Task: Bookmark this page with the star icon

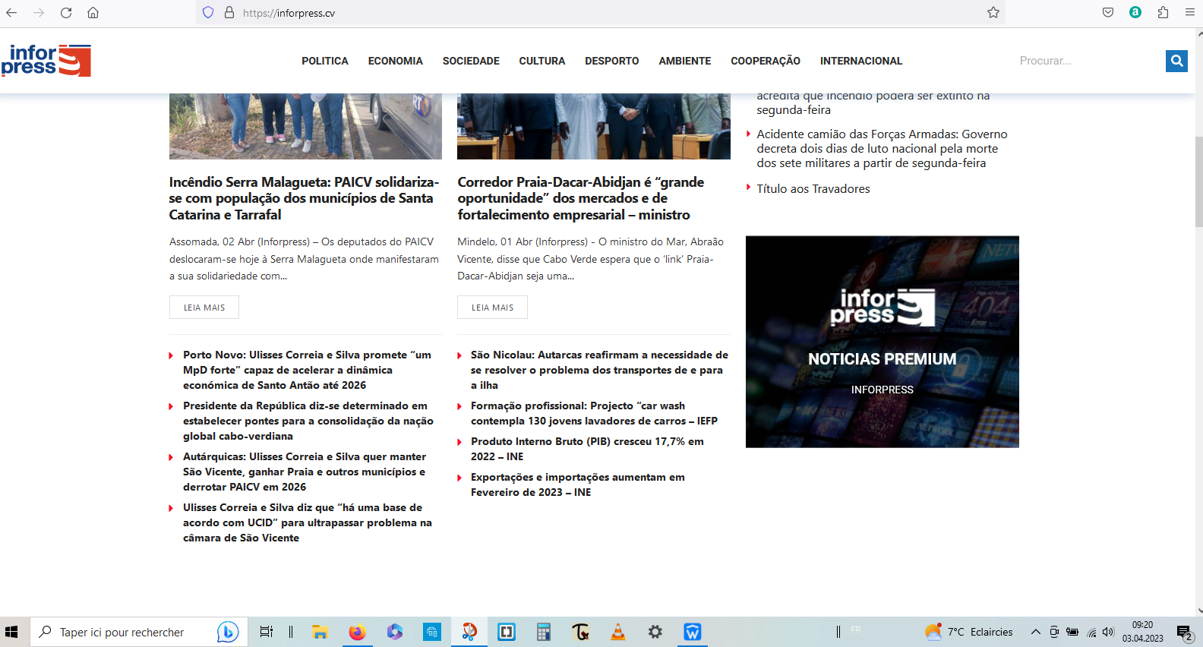Action: (993, 13)
